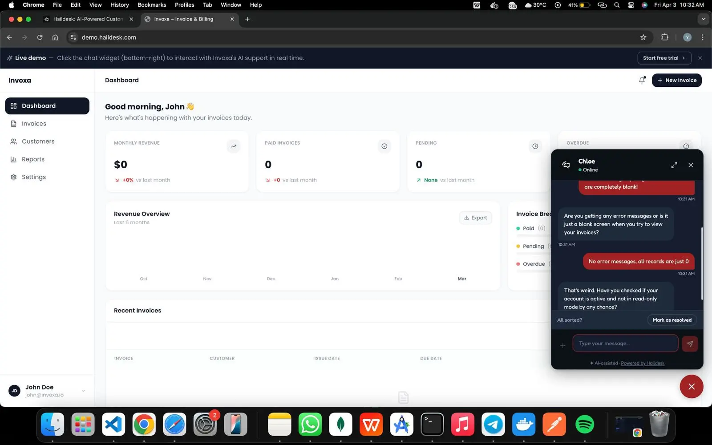The image size is (712, 445).
Task: Open the Reports section
Action: pyautogui.click(x=47, y=159)
